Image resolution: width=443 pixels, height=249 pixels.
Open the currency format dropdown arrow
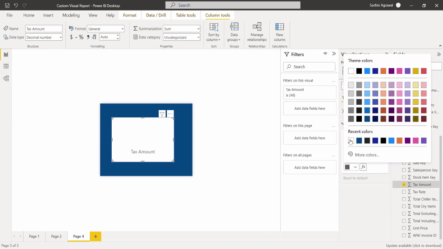[76, 37]
